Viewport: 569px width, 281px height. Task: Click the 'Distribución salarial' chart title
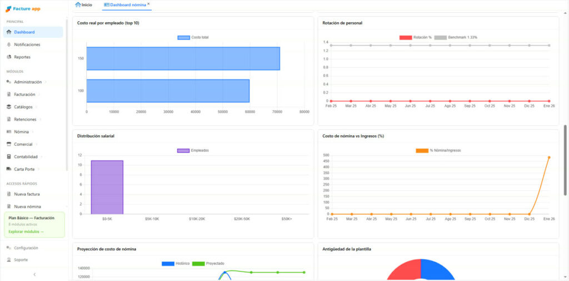[96, 136]
